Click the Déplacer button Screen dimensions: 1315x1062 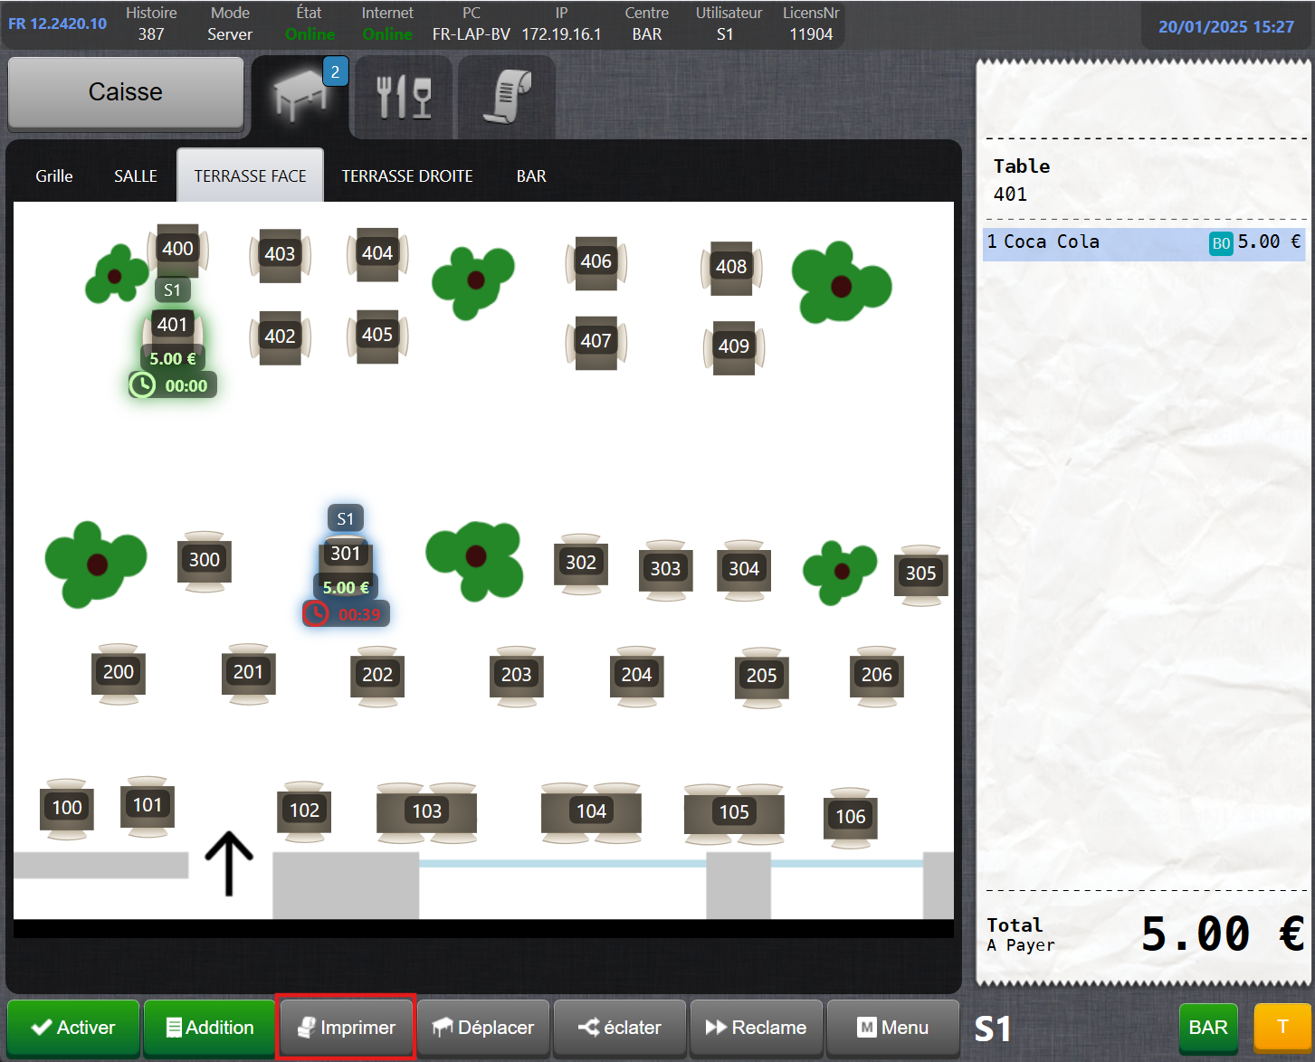pos(483,1028)
